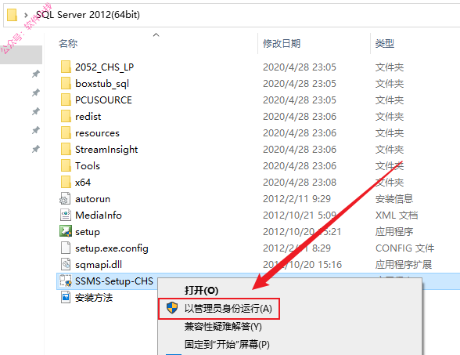The image size is (460, 355).
Task: Click the first quick access pin icon
Action: pyautogui.click(x=36, y=74)
